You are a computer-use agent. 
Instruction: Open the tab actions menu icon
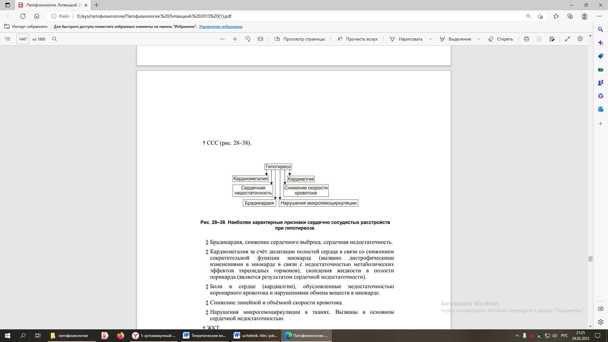[8, 5]
